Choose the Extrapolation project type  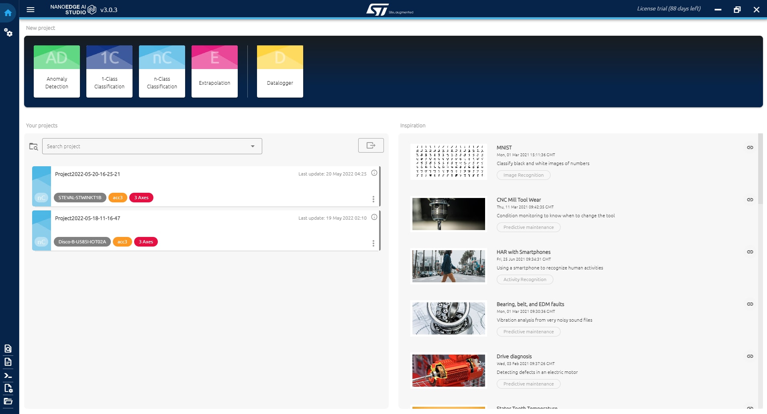coord(214,71)
